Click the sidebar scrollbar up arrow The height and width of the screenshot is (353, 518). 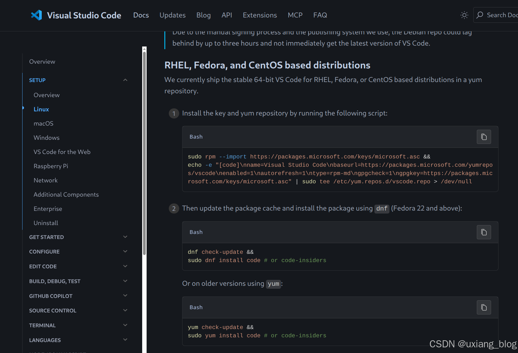(144, 49)
